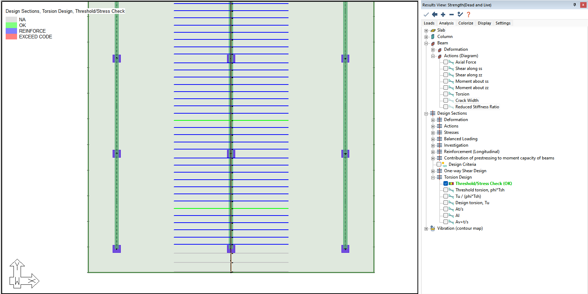
Task: Click the yellow Slab icon in tree
Action: [x=433, y=31]
